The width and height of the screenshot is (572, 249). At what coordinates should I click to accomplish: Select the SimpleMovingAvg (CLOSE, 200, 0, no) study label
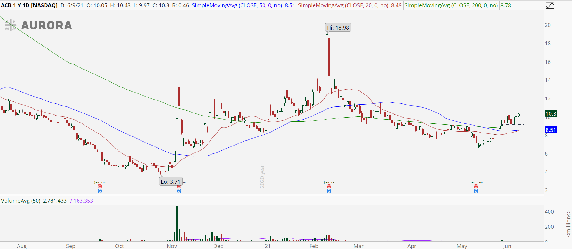tap(451, 5)
